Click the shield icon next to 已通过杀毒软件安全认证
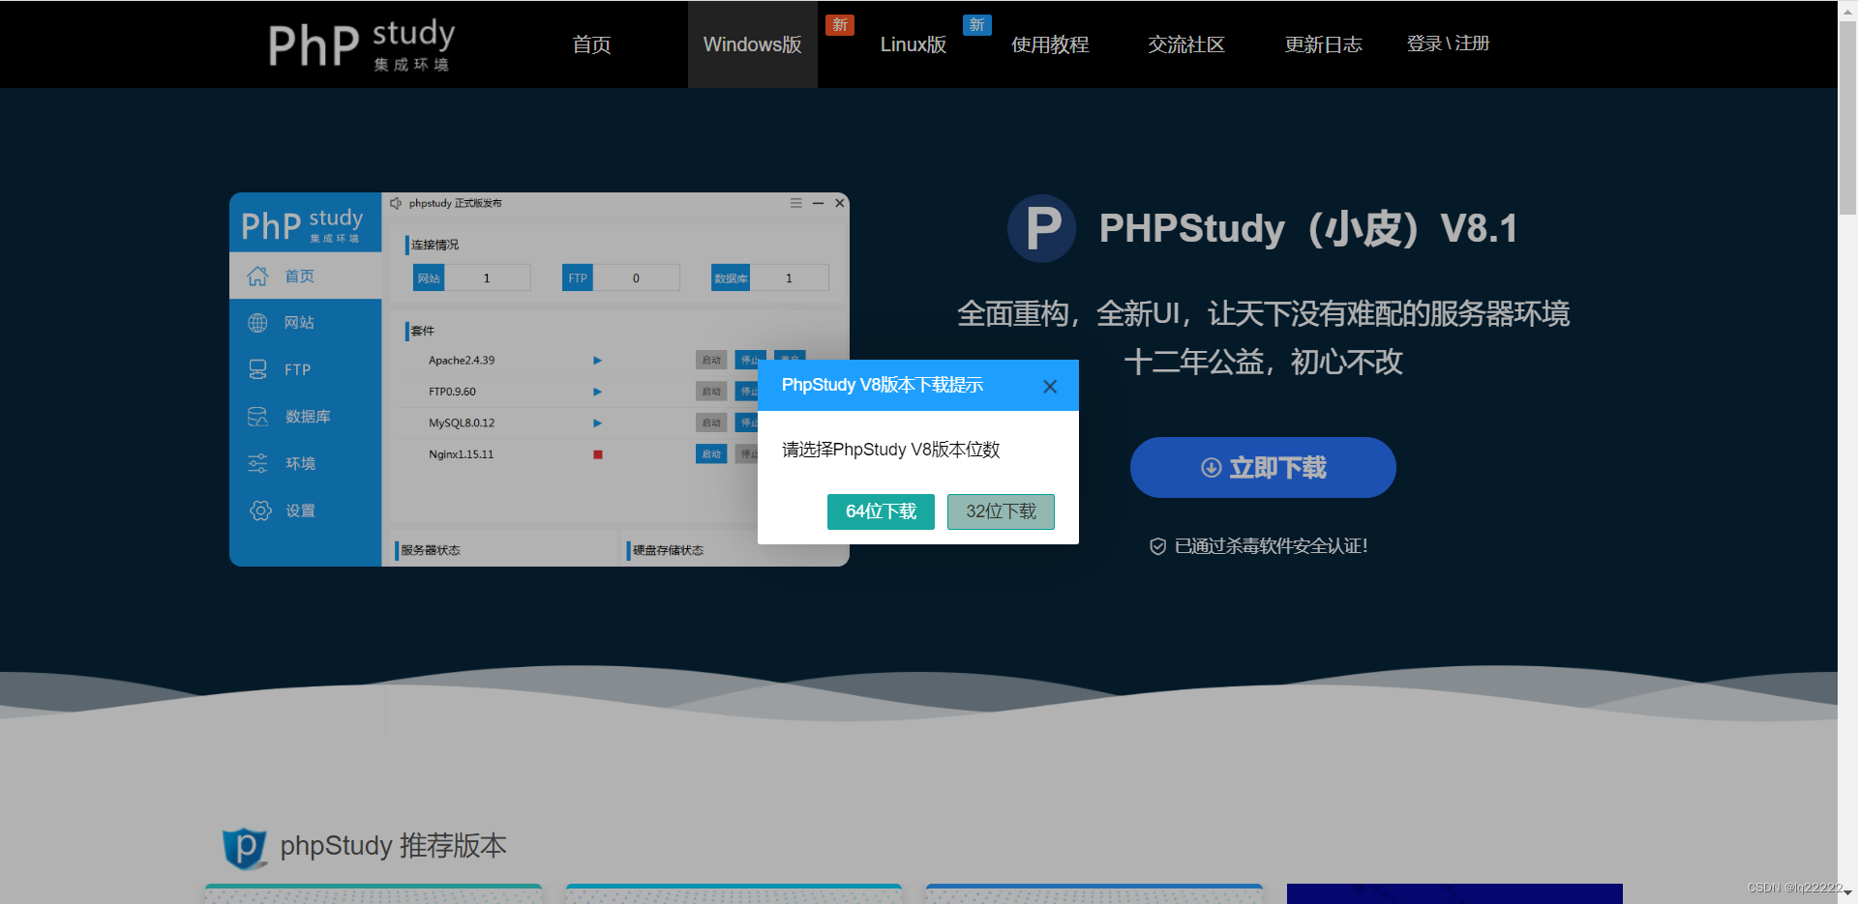This screenshot has width=1858, height=904. tap(1157, 545)
